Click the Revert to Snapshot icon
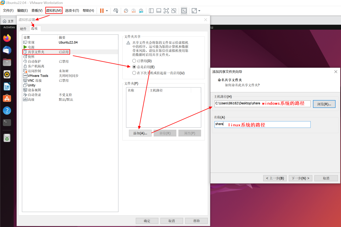 (x=133, y=11)
